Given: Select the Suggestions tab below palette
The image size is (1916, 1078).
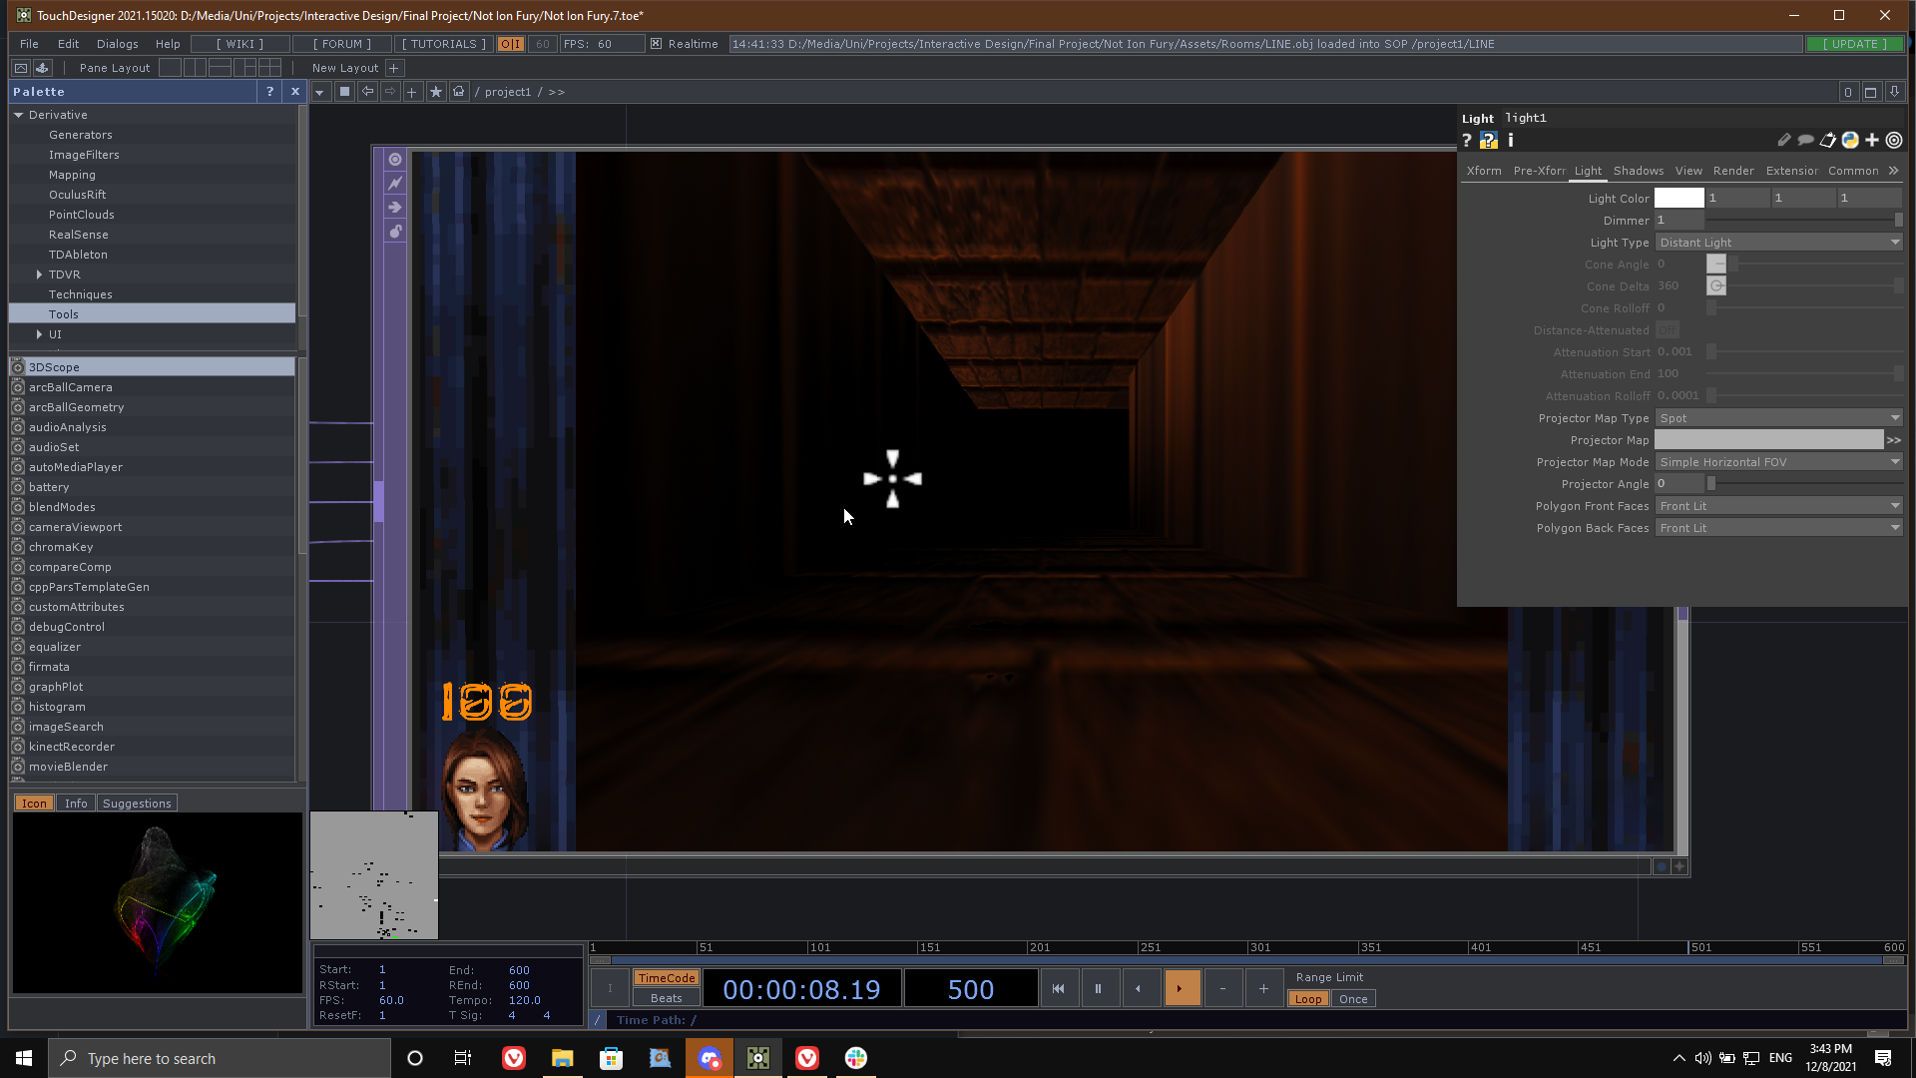Looking at the screenshot, I should (137, 804).
